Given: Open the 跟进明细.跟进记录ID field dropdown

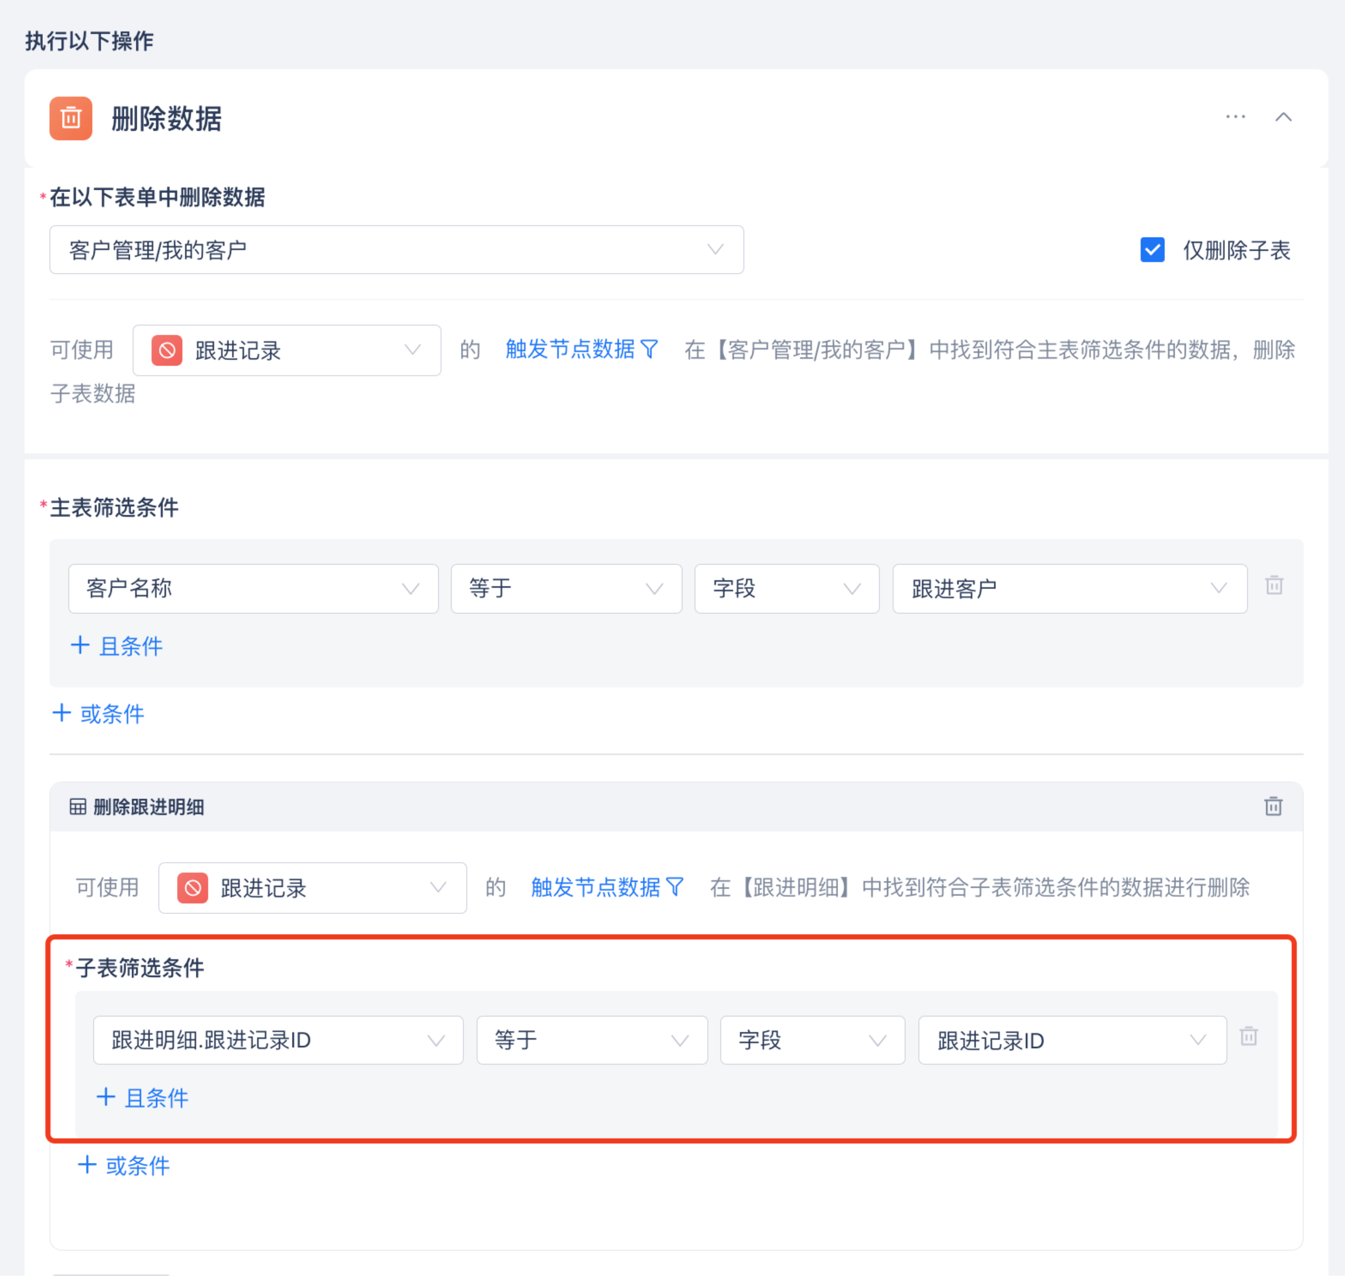Looking at the screenshot, I should (x=278, y=1040).
